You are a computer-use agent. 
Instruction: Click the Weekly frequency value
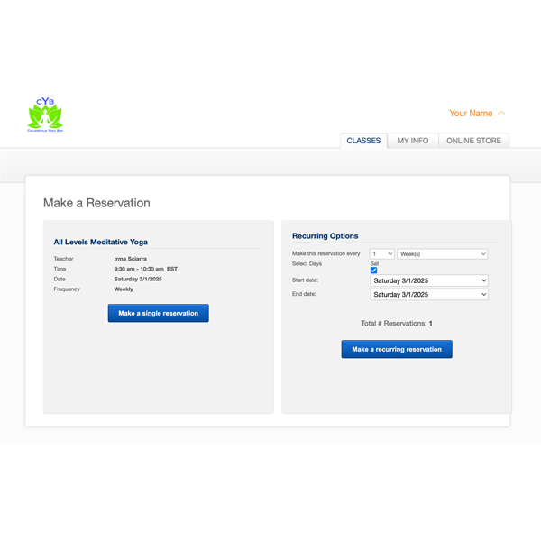124,289
